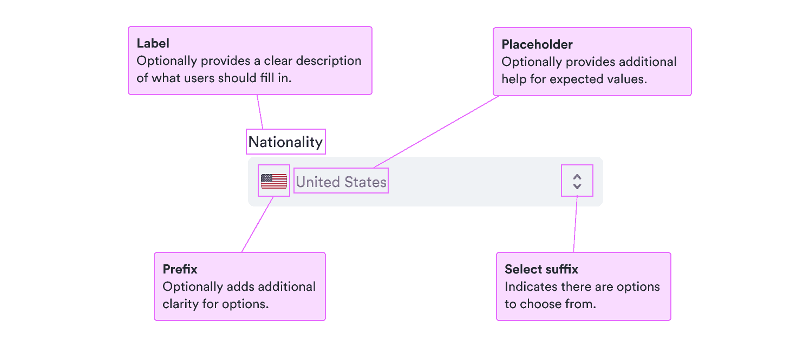Click the "Nationality" field label

pyautogui.click(x=285, y=142)
